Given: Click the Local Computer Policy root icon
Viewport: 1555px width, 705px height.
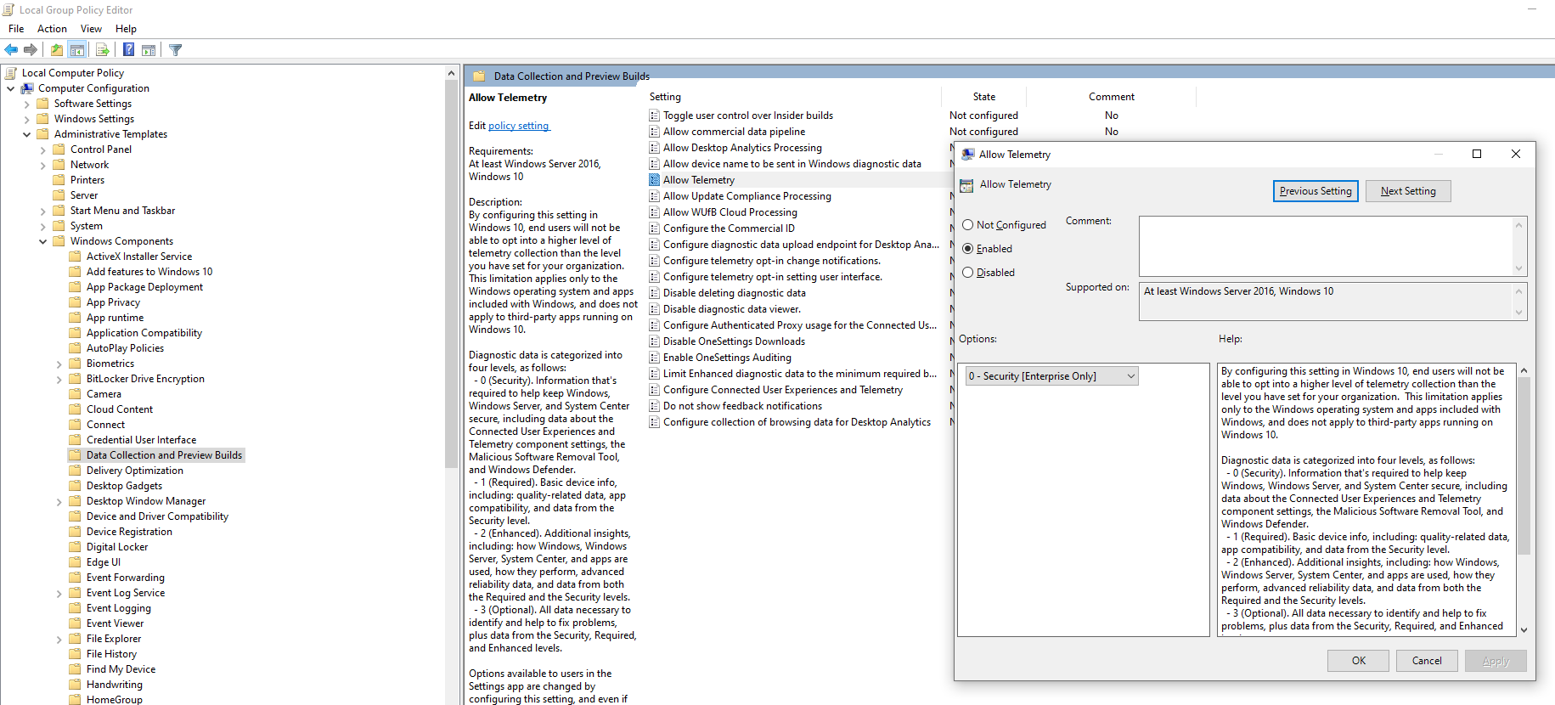Looking at the screenshot, I should click(11, 73).
